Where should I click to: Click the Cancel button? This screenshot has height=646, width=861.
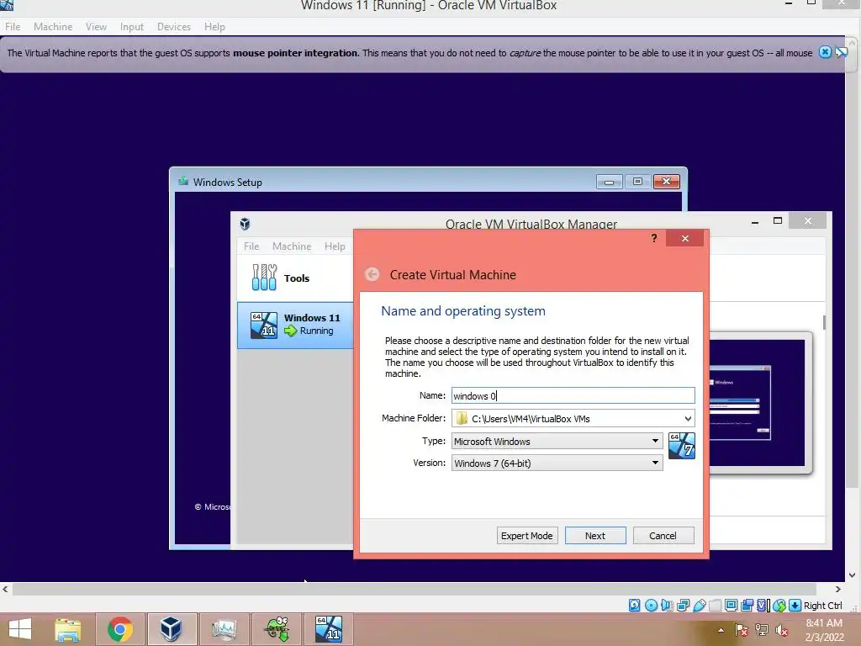[663, 536]
